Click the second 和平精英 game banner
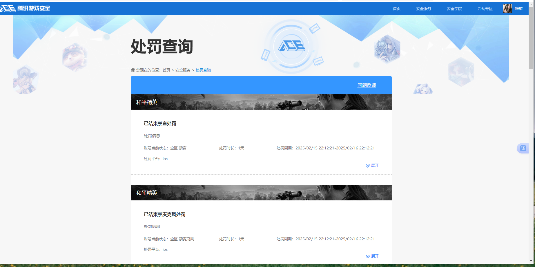The image size is (535, 267). tap(261, 193)
